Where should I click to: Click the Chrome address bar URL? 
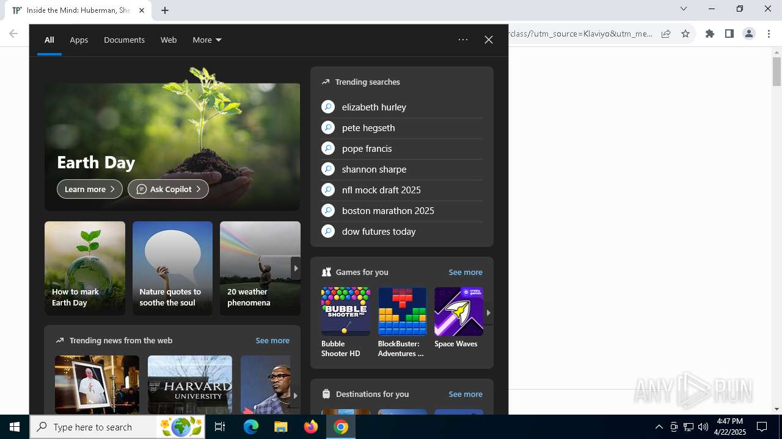pyautogui.click(x=580, y=34)
